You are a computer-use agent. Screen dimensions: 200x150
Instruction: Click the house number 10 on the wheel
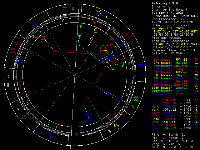pyautogui.click(x=62, y=21)
